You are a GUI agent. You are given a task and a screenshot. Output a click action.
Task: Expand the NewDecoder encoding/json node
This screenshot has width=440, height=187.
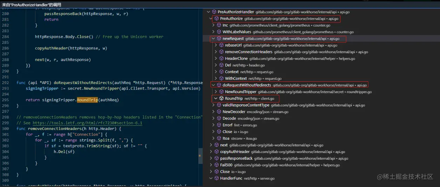pyautogui.click(x=214, y=112)
